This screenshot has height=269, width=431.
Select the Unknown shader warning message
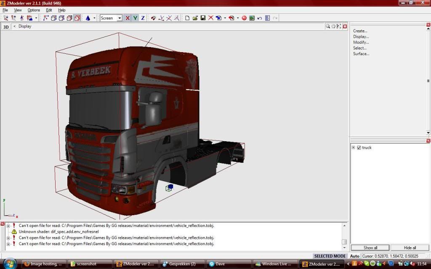coord(59,232)
